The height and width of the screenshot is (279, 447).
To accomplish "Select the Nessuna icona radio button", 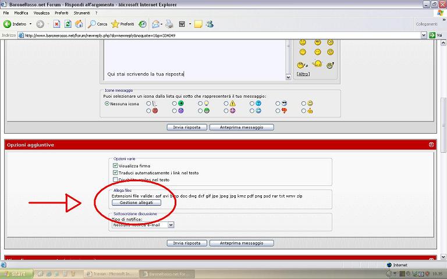I will coord(107,103).
